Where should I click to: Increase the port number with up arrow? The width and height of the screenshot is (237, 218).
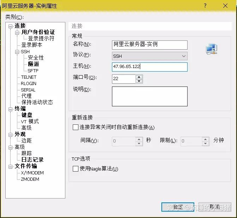pos(139,77)
